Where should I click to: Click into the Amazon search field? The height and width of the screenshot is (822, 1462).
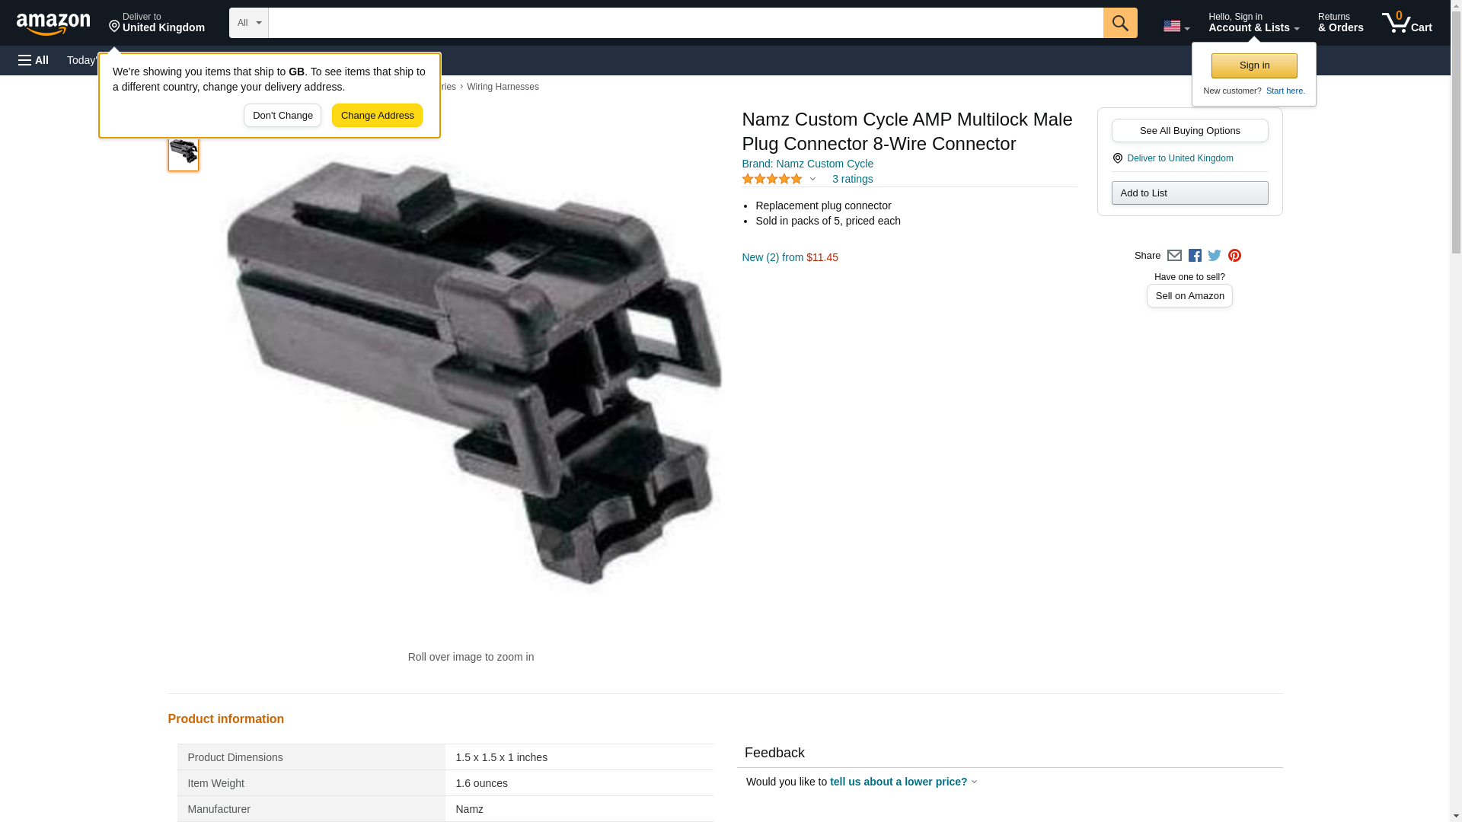[685, 23]
